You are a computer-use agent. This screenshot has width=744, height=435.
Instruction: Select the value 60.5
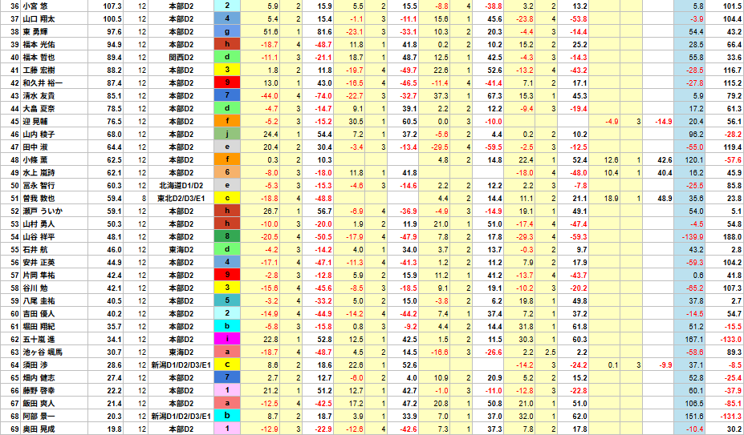click(x=409, y=122)
